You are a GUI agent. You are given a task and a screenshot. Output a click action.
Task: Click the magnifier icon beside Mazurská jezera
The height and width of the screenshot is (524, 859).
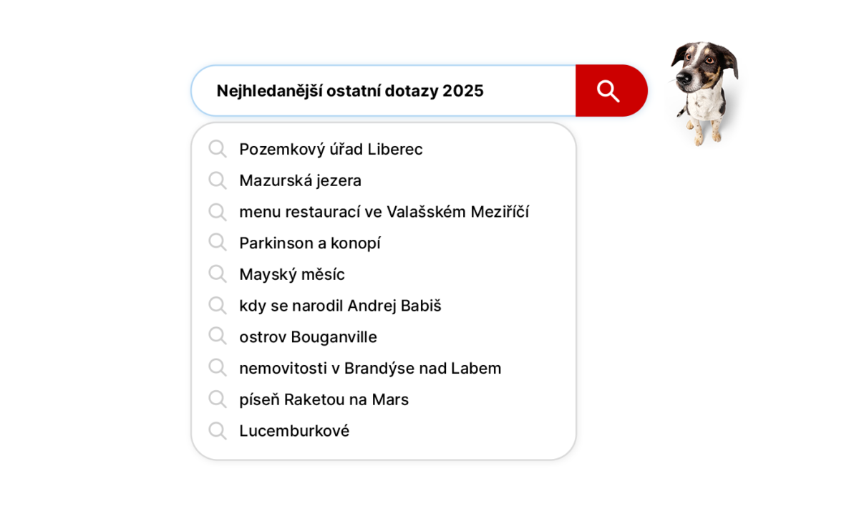tap(218, 180)
